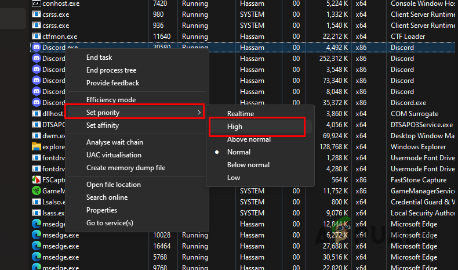The image size is (458, 270).
Task: Click the Discord.exe description text
Action: point(408,103)
